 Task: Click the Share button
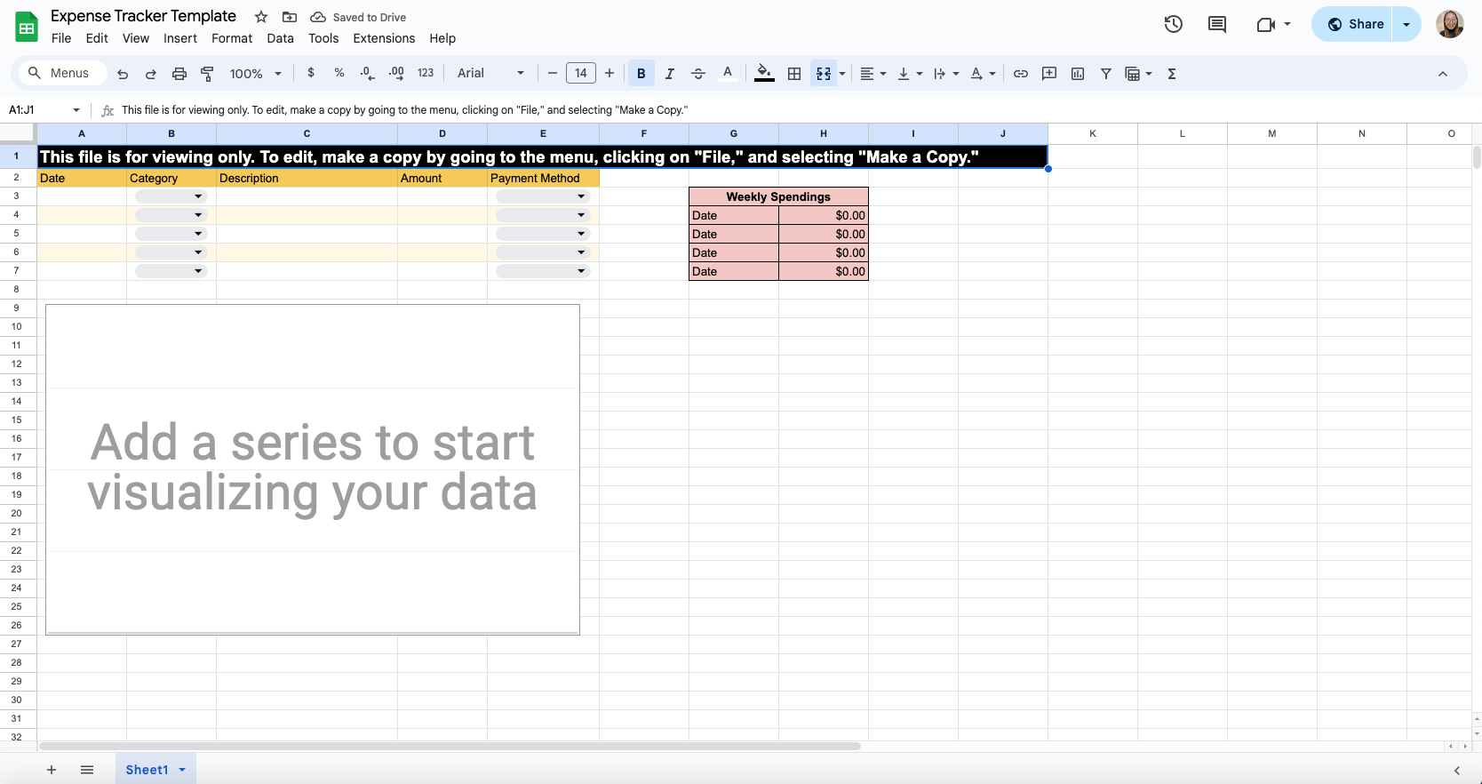click(x=1356, y=24)
